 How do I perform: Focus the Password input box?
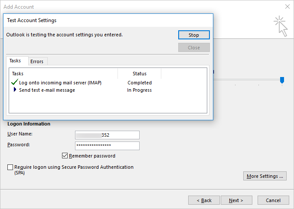107,146
